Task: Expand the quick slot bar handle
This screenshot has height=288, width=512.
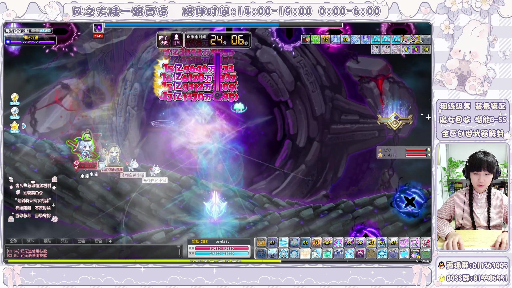Action: tap(255, 248)
